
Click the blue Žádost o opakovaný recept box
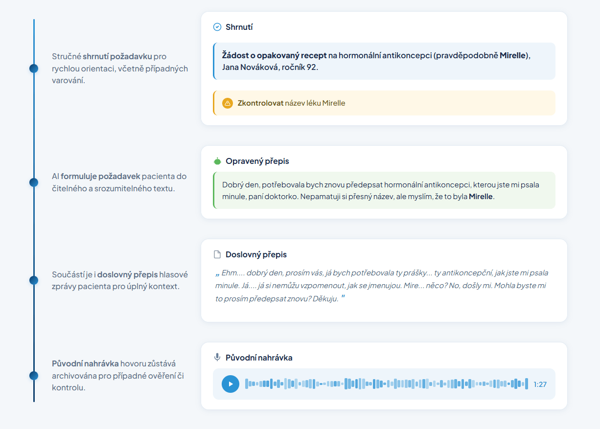[384, 61]
